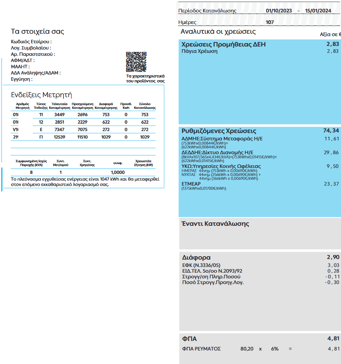Image resolution: width=341 pixels, height=364 pixels.
Task: Click the previous reading value 7075
Action: [x=83, y=129]
